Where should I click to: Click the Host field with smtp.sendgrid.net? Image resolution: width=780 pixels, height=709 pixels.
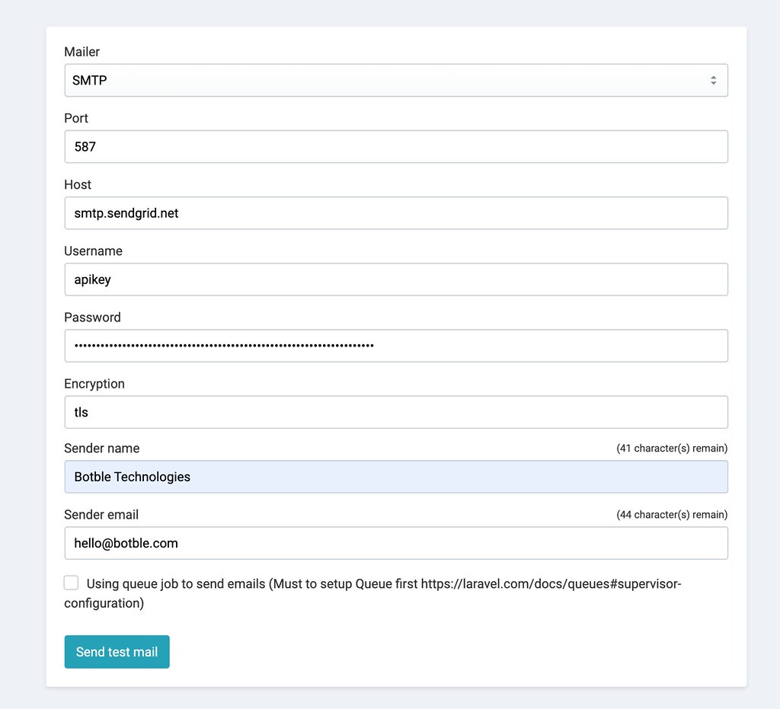396,212
